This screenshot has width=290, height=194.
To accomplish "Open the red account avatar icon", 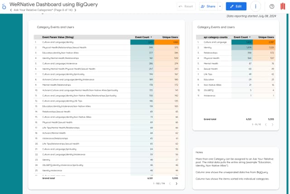I will [283, 6].
